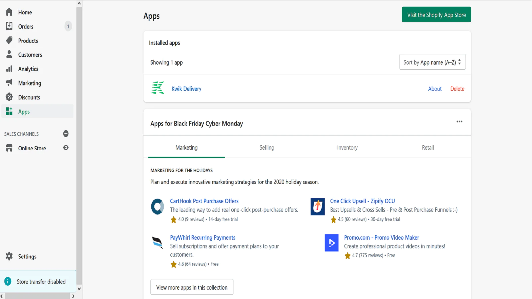The width and height of the screenshot is (532, 299).
Task: Click Visit the Shopify App Store button
Action: pos(436,15)
